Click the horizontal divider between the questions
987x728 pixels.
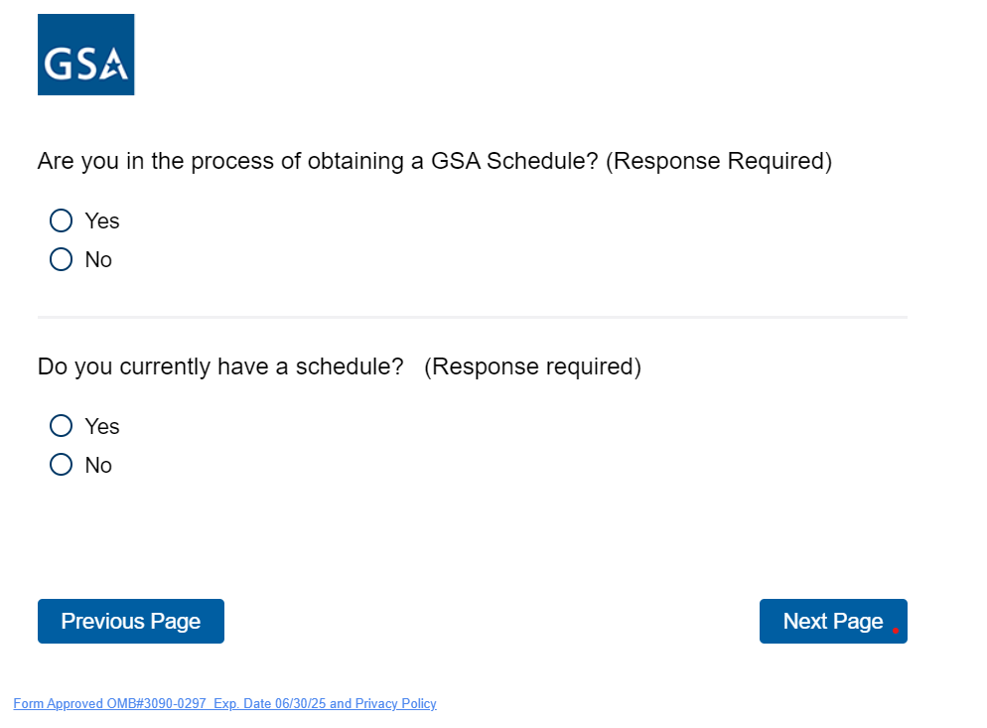[473, 317]
